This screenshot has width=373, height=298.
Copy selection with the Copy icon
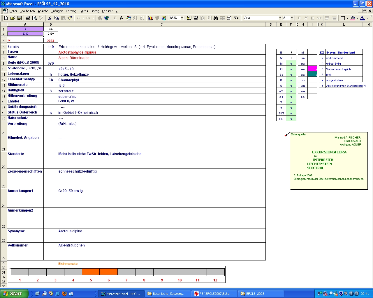coord(56,18)
